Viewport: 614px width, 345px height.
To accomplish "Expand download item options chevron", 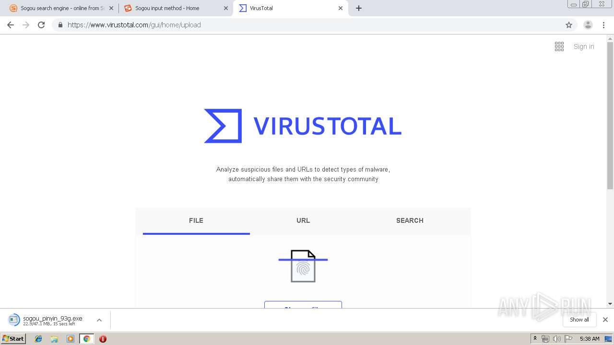I will (99, 320).
